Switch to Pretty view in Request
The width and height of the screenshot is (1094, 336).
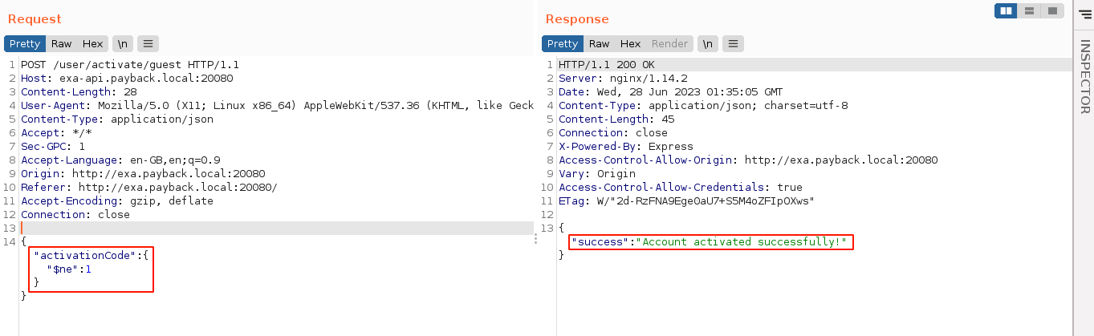(x=25, y=44)
